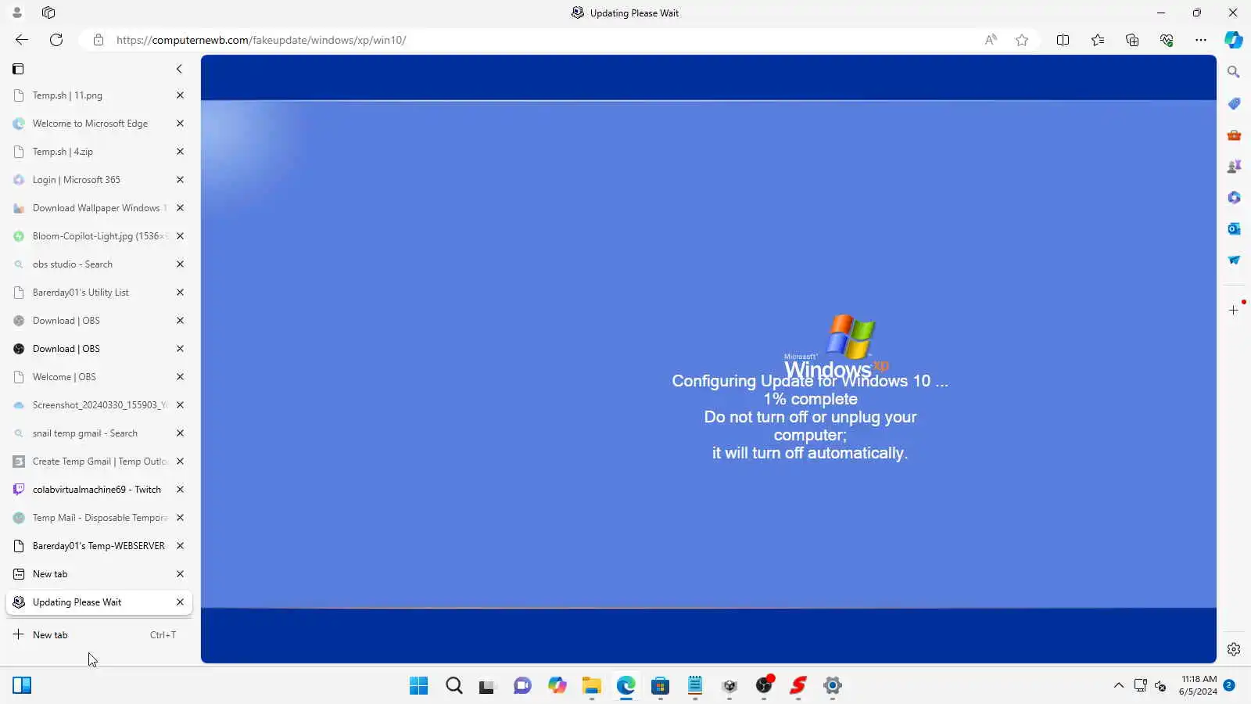Customize sidebar with plus icon

click(x=1234, y=311)
